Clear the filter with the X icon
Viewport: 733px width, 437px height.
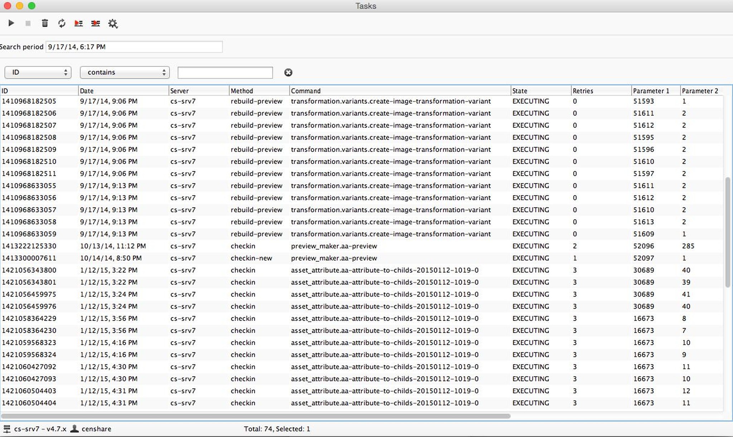288,73
